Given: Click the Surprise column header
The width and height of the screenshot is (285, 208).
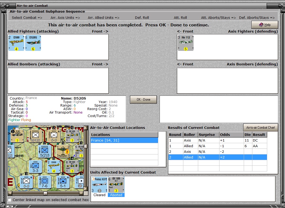Looking at the screenshot, I should (x=209, y=135).
